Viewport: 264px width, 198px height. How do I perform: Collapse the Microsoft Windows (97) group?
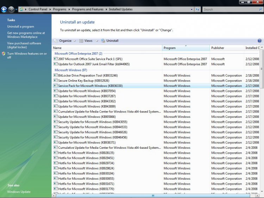[71, 70]
